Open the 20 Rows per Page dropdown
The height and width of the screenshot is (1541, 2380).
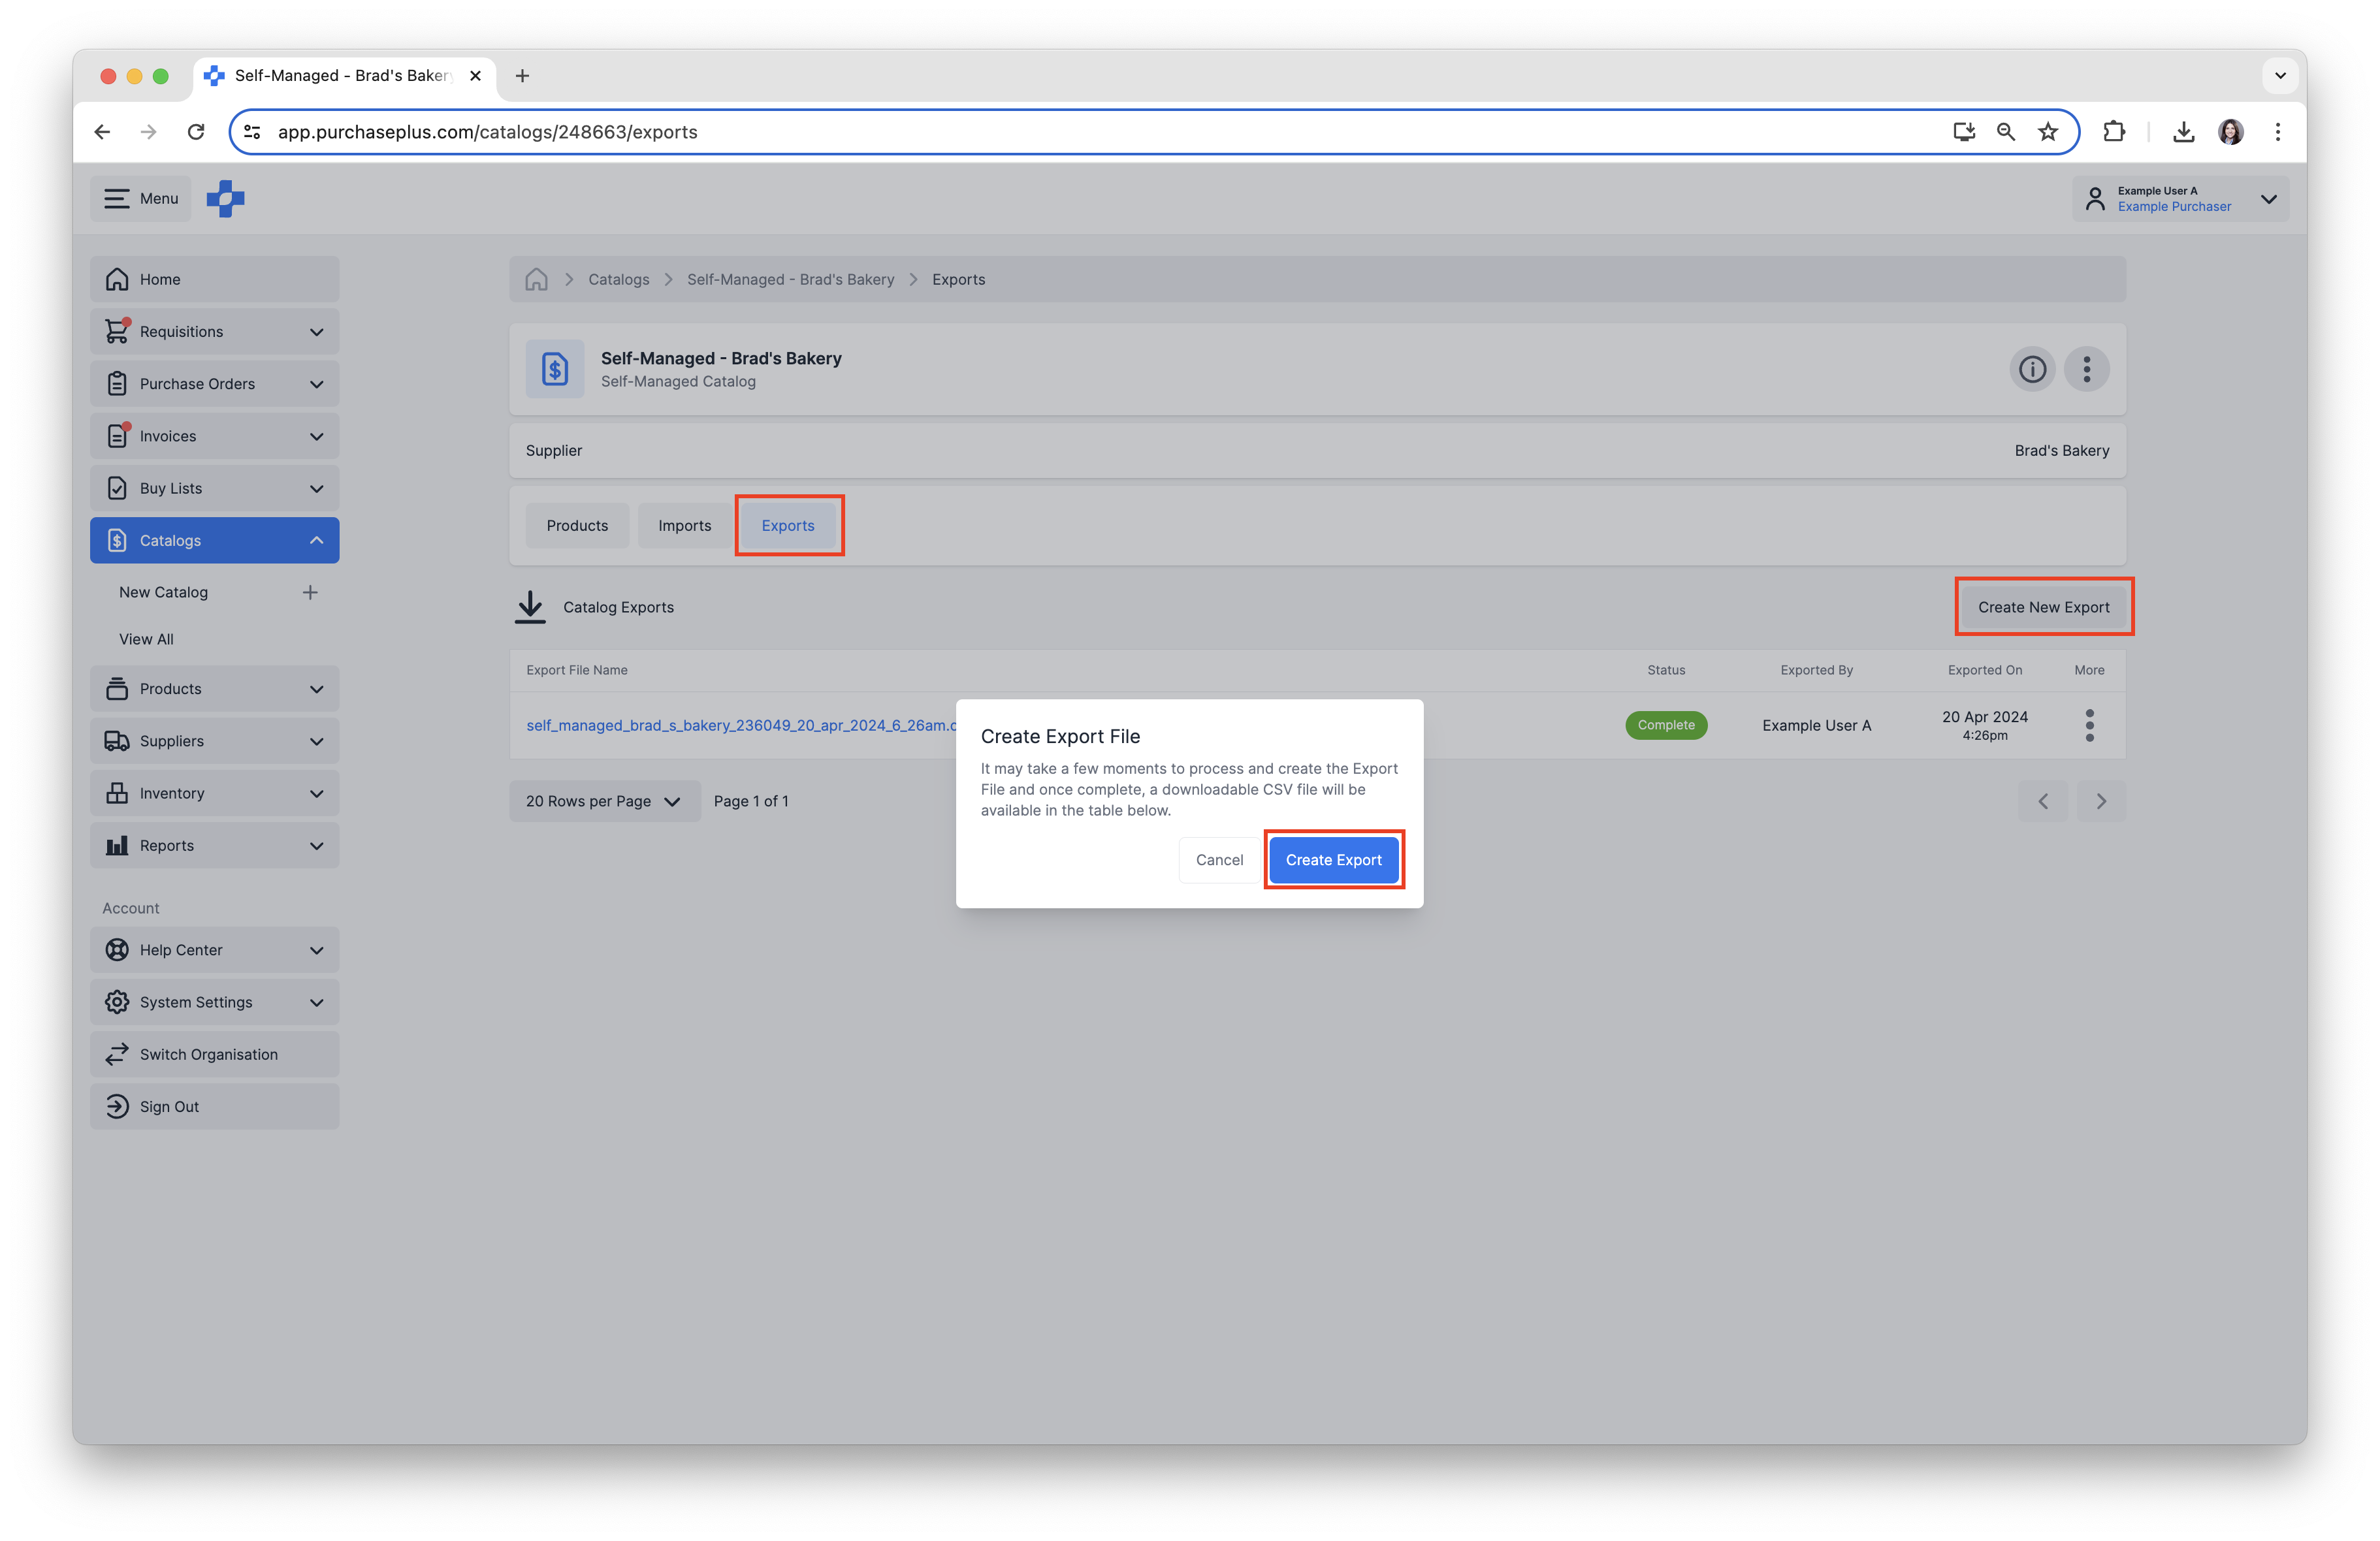603,800
